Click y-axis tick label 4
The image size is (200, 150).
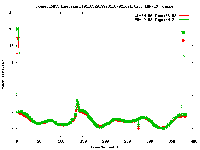click(x=12, y=96)
